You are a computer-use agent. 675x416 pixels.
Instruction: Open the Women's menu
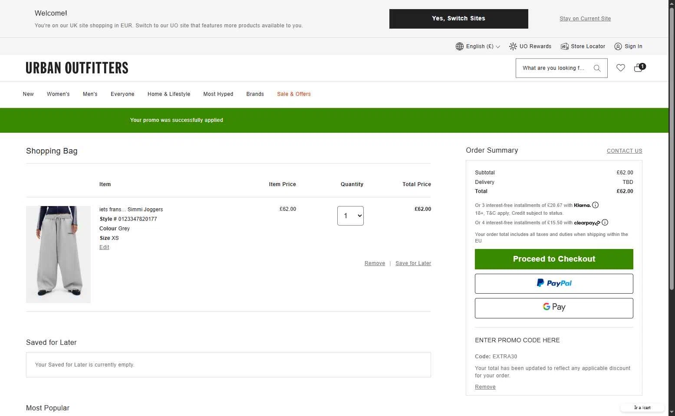point(58,94)
